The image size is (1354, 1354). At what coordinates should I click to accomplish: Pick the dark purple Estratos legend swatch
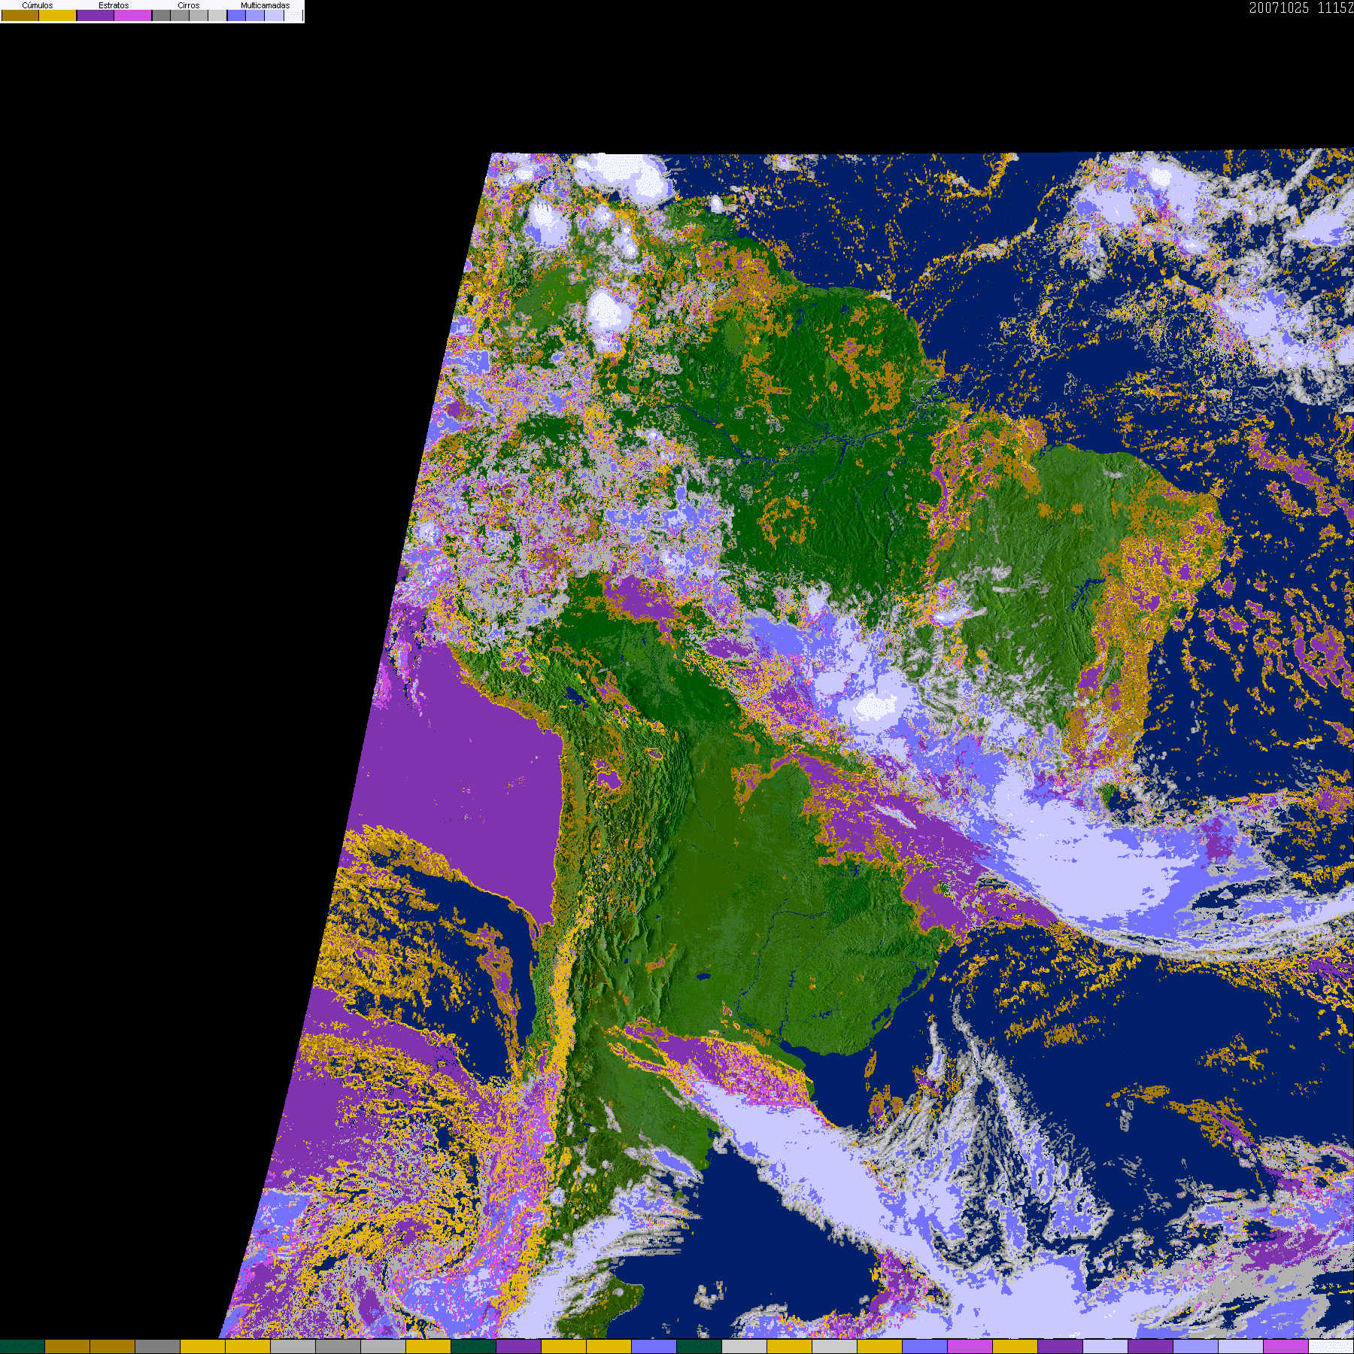coord(96,15)
